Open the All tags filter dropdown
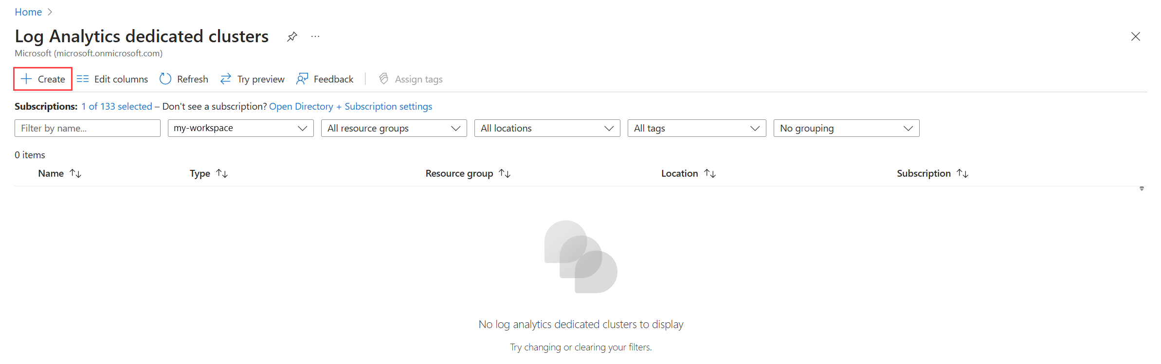 click(x=696, y=128)
